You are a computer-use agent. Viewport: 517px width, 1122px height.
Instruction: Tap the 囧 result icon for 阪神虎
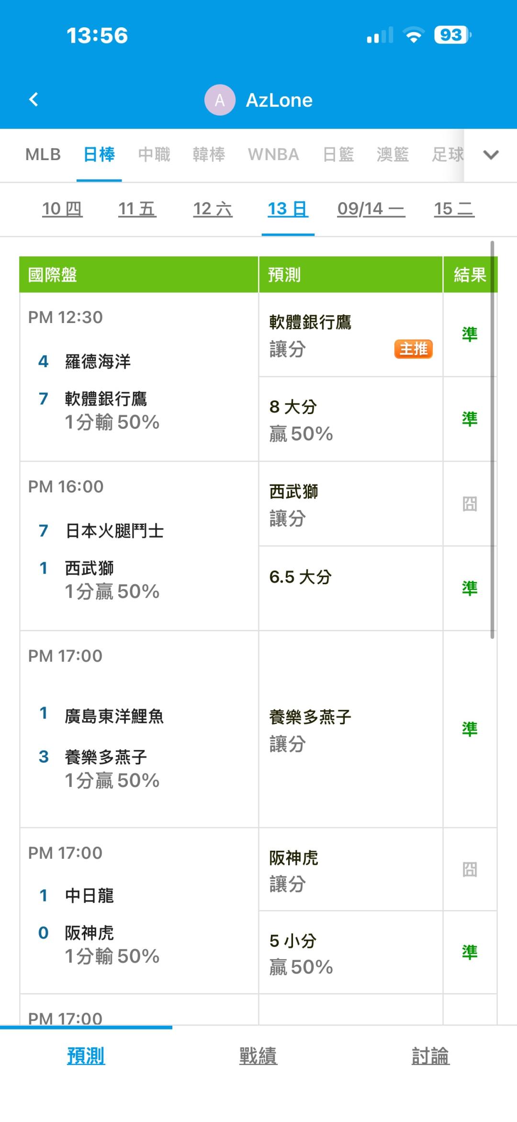(x=470, y=869)
